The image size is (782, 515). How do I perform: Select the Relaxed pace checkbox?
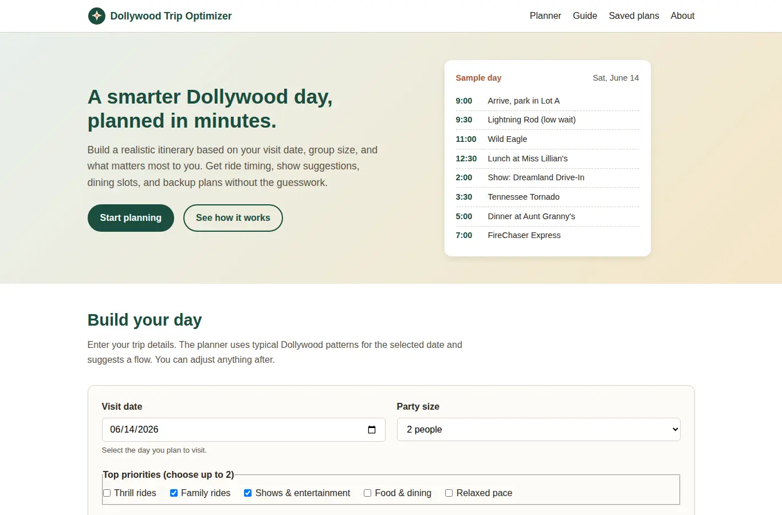pos(449,493)
